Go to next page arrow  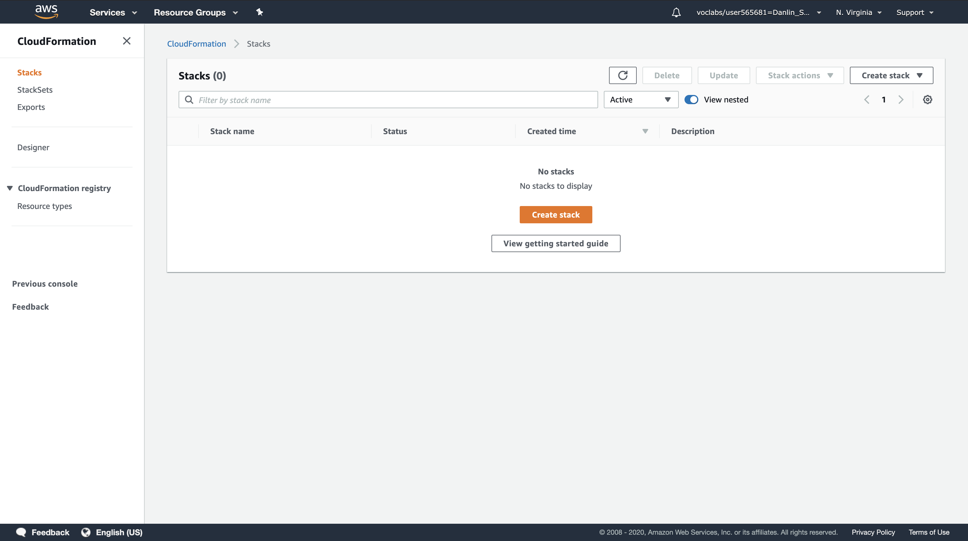point(901,100)
